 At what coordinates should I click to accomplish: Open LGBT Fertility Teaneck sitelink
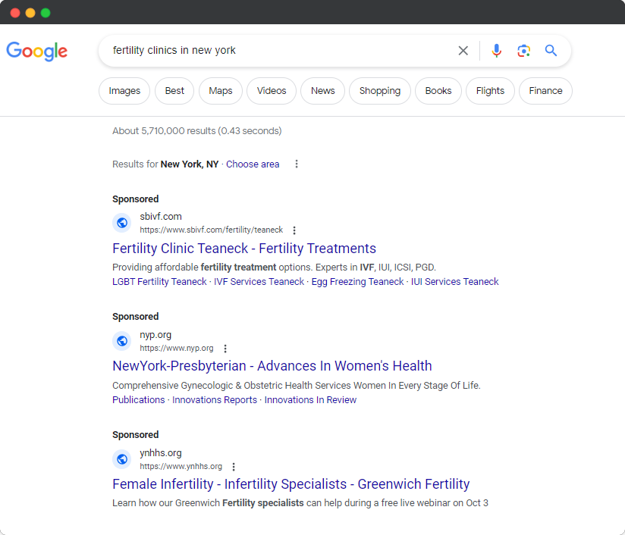click(159, 282)
